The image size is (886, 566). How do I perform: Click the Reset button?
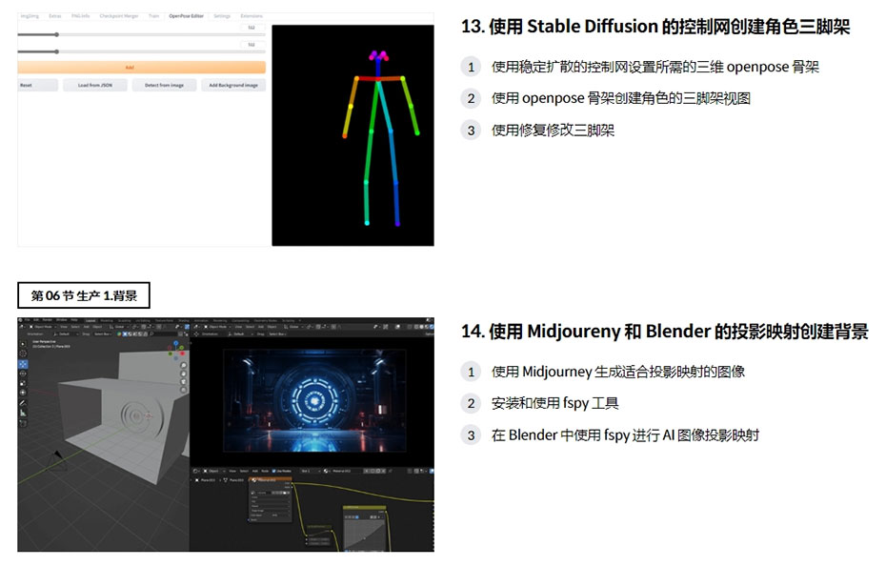pos(37,86)
